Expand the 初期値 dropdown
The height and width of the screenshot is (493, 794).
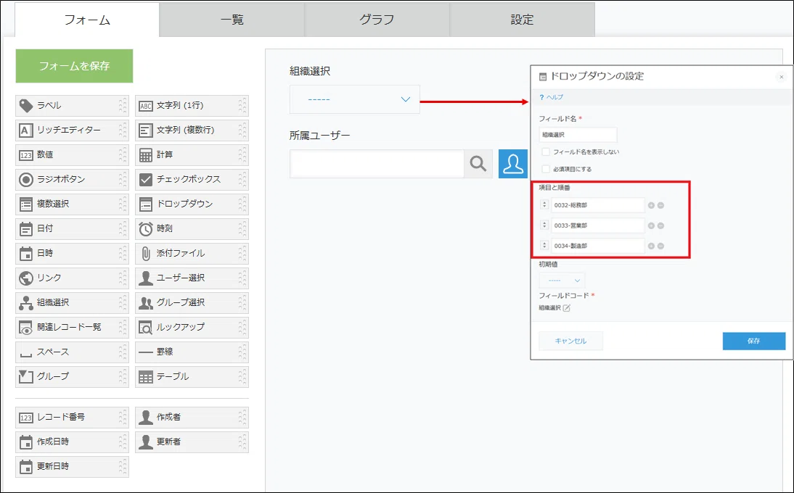click(x=562, y=280)
